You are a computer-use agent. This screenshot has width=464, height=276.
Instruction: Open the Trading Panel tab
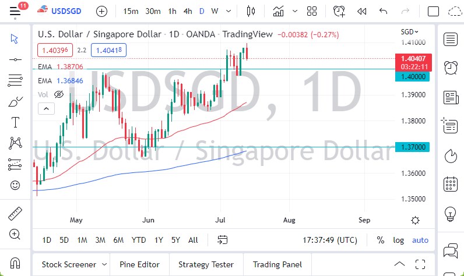[277, 264]
